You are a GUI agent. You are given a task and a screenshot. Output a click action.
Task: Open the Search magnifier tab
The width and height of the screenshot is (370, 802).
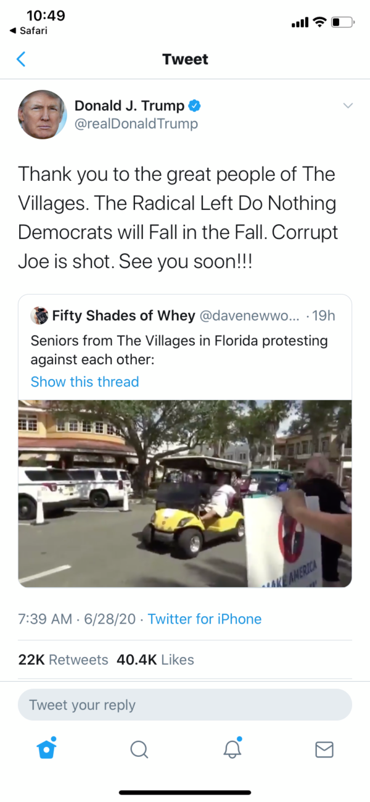(x=139, y=750)
